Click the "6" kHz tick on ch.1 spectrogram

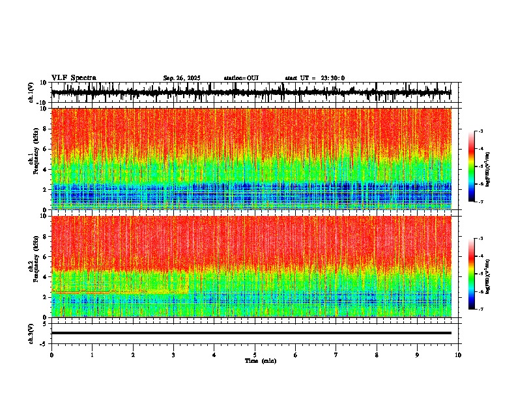tap(46, 150)
